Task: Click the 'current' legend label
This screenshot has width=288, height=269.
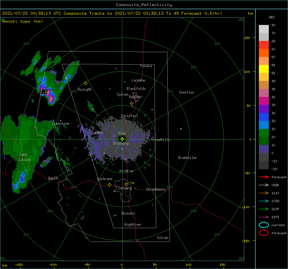Action: click(278, 225)
